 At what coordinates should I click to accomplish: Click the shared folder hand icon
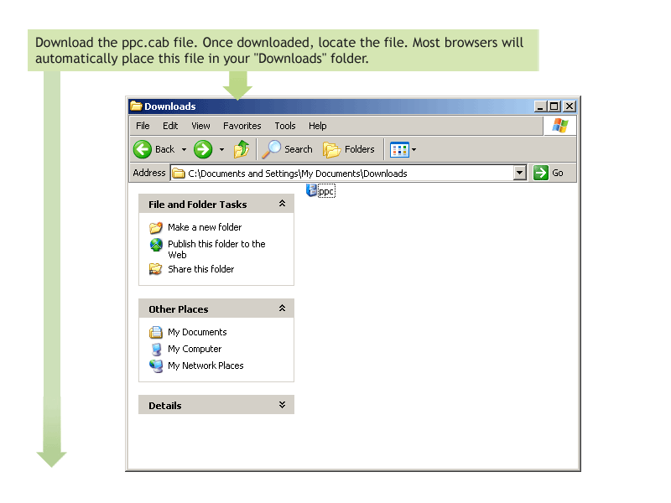coord(155,269)
